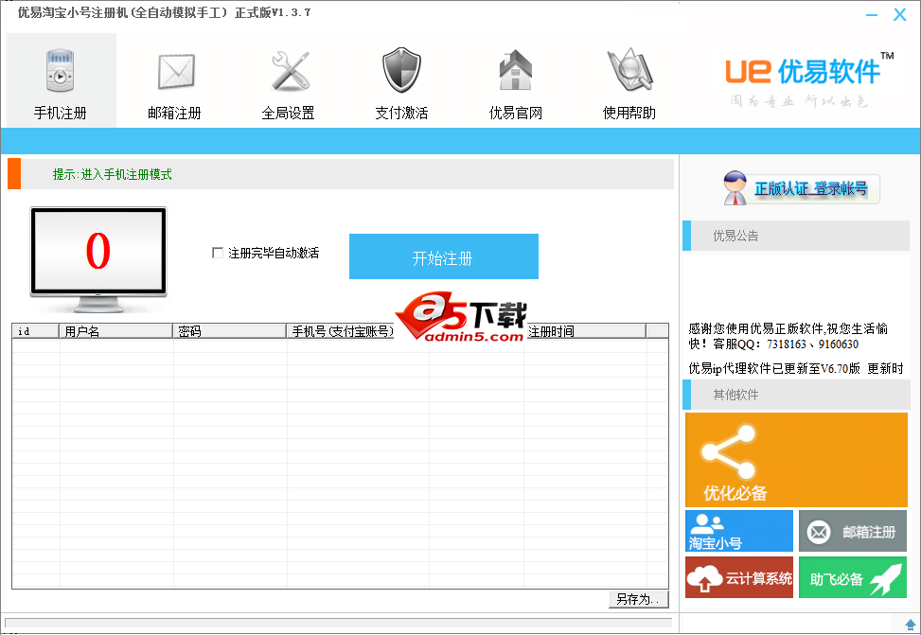The width and height of the screenshot is (921, 635).
Task: Click the share icon on 优化必备 tile
Action: (728, 451)
